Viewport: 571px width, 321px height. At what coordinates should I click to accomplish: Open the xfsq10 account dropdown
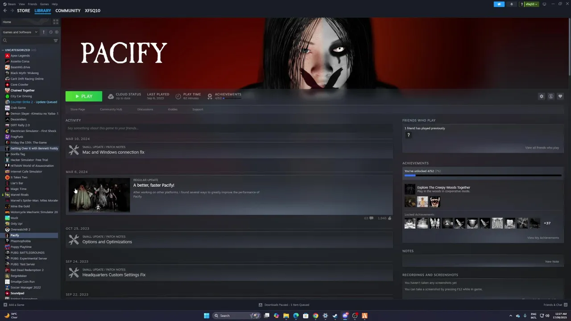pos(530,4)
